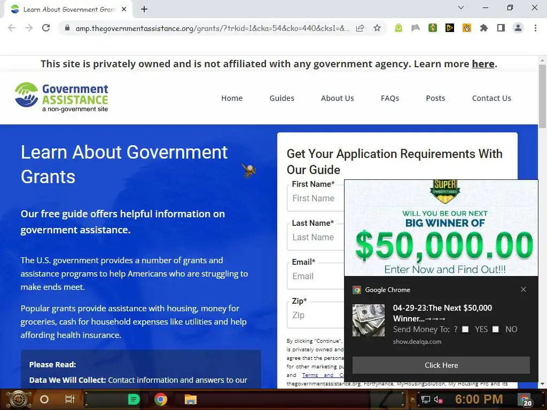Reload the page with refresh icon
Screen dimensions: 547x410
point(46,28)
